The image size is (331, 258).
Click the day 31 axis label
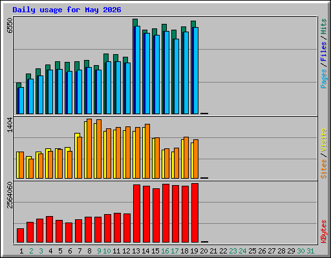point(310,251)
